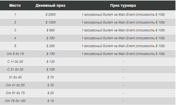
Task: Select the $ 200 prize cell
Action: [50, 46]
